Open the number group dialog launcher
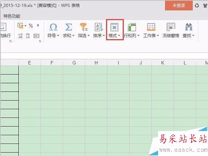208x156 pixels. click(40, 41)
